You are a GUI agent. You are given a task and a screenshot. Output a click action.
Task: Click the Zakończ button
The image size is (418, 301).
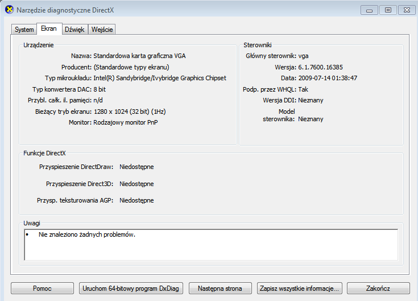click(378, 288)
